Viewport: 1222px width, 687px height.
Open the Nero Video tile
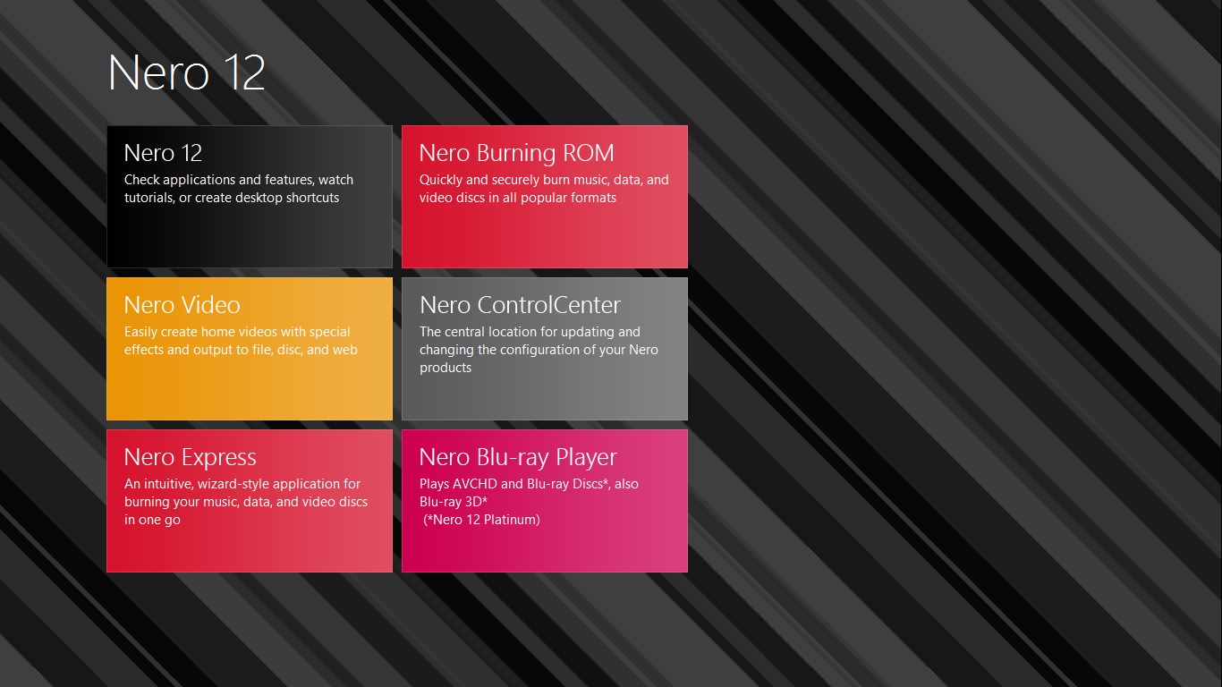point(250,349)
